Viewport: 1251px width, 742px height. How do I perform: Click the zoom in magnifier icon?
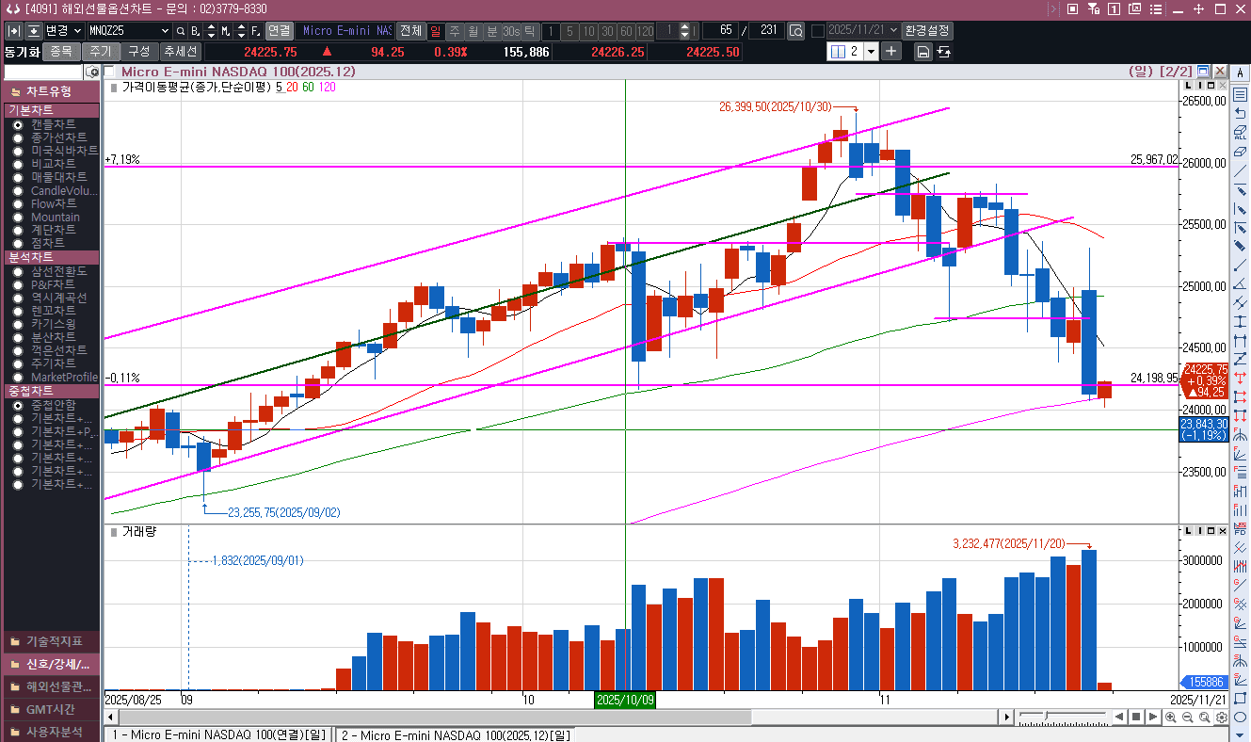(x=1170, y=718)
